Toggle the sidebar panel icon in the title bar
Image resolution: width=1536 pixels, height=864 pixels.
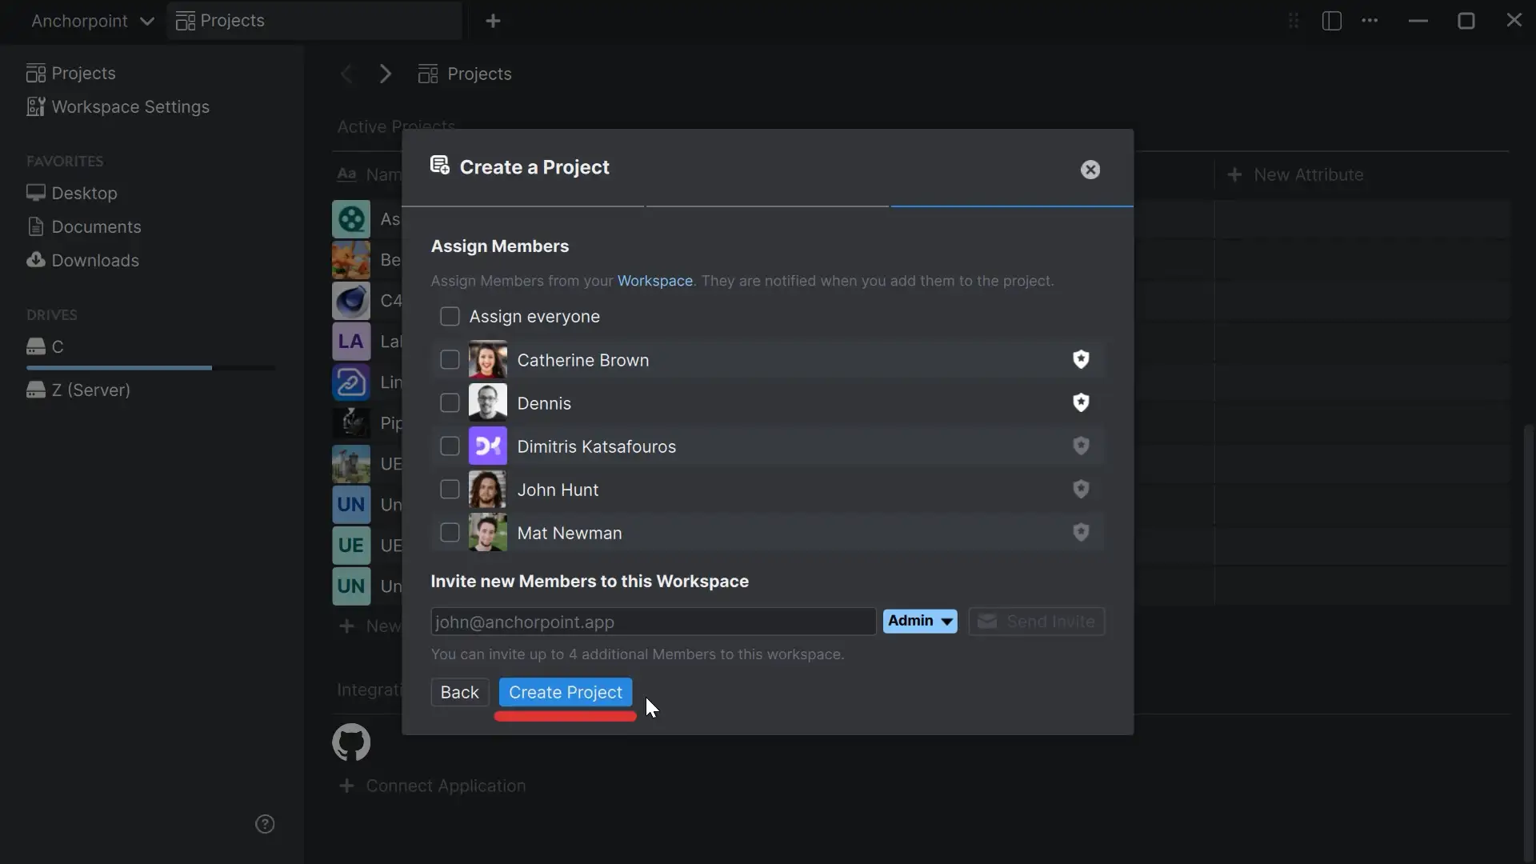point(1331,21)
